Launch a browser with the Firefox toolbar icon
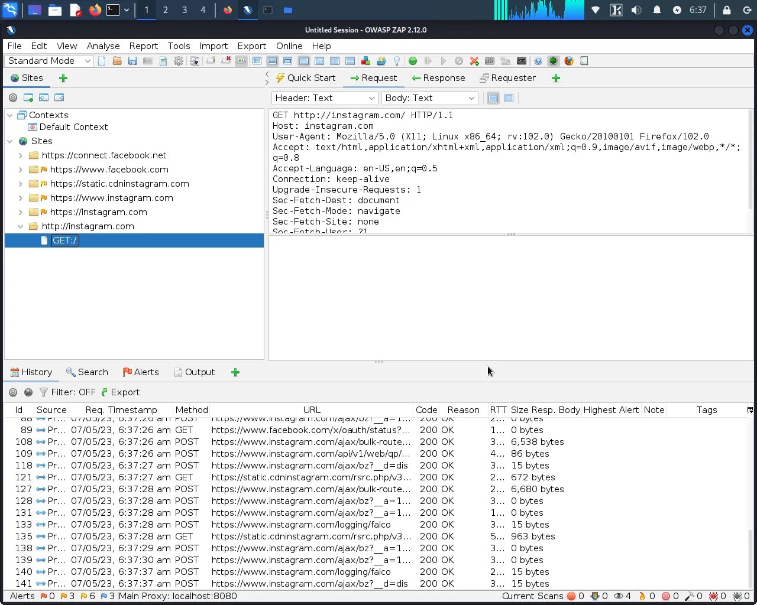 click(x=568, y=61)
